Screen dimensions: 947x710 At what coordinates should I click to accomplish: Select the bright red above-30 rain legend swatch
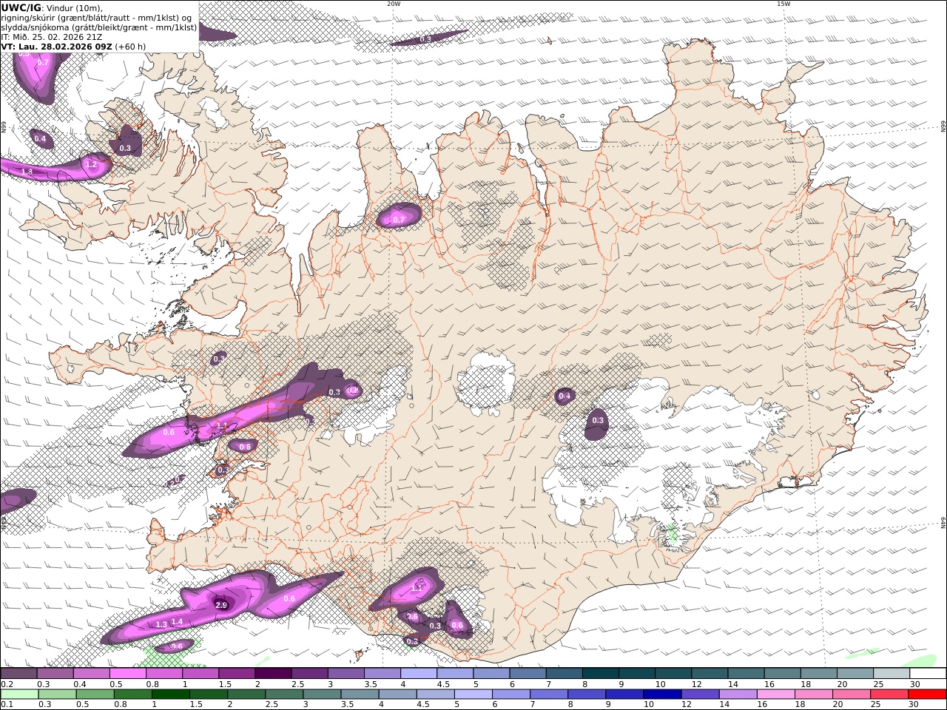(926, 694)
